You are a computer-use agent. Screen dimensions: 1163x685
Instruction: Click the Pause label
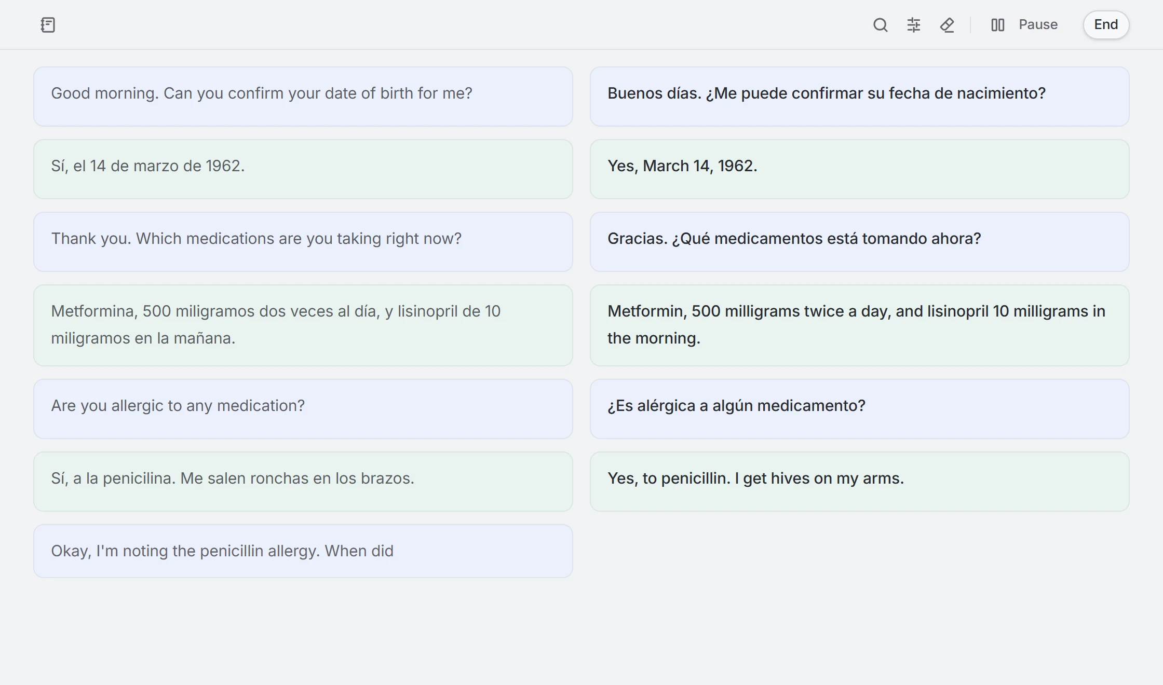(1038, 24)
